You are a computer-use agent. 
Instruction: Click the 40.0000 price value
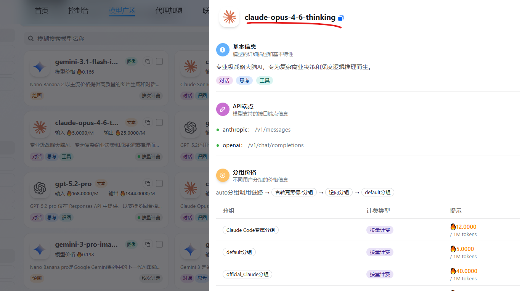click(x=467, y=271)
